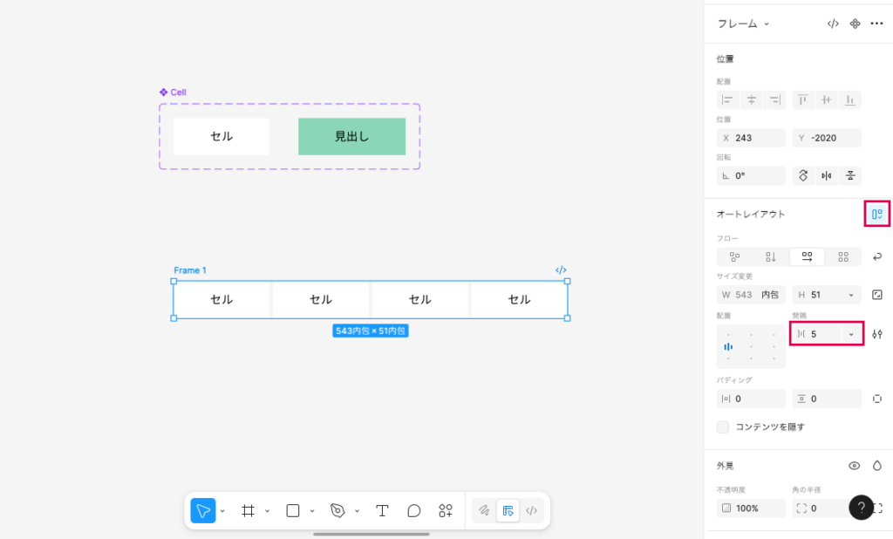
Task: Align horizontal centers icon
Action: [751, 99]
